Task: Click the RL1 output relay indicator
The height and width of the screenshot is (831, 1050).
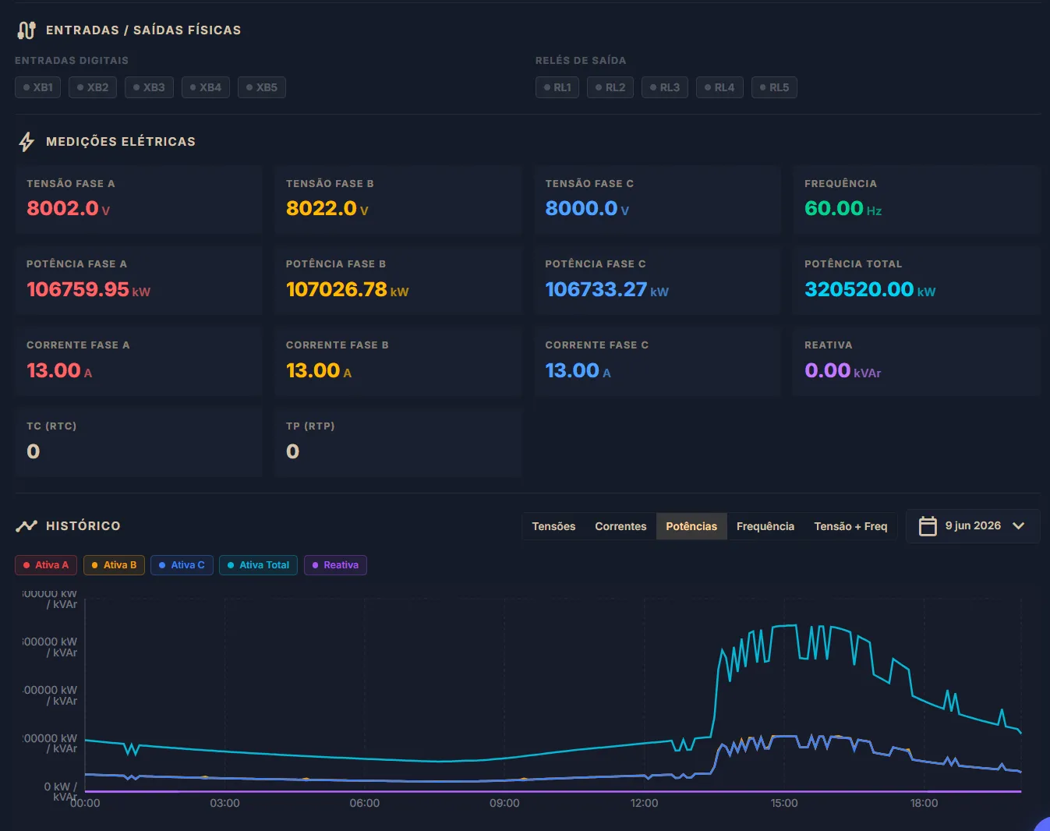Action: [557, 87]
